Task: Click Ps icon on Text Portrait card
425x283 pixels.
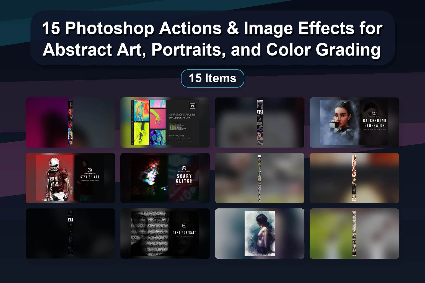Action: [x=184, y=226]
